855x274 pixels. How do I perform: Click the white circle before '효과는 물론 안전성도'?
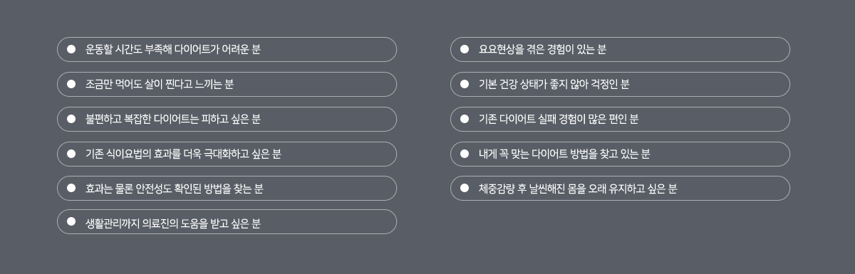point(71,188)
